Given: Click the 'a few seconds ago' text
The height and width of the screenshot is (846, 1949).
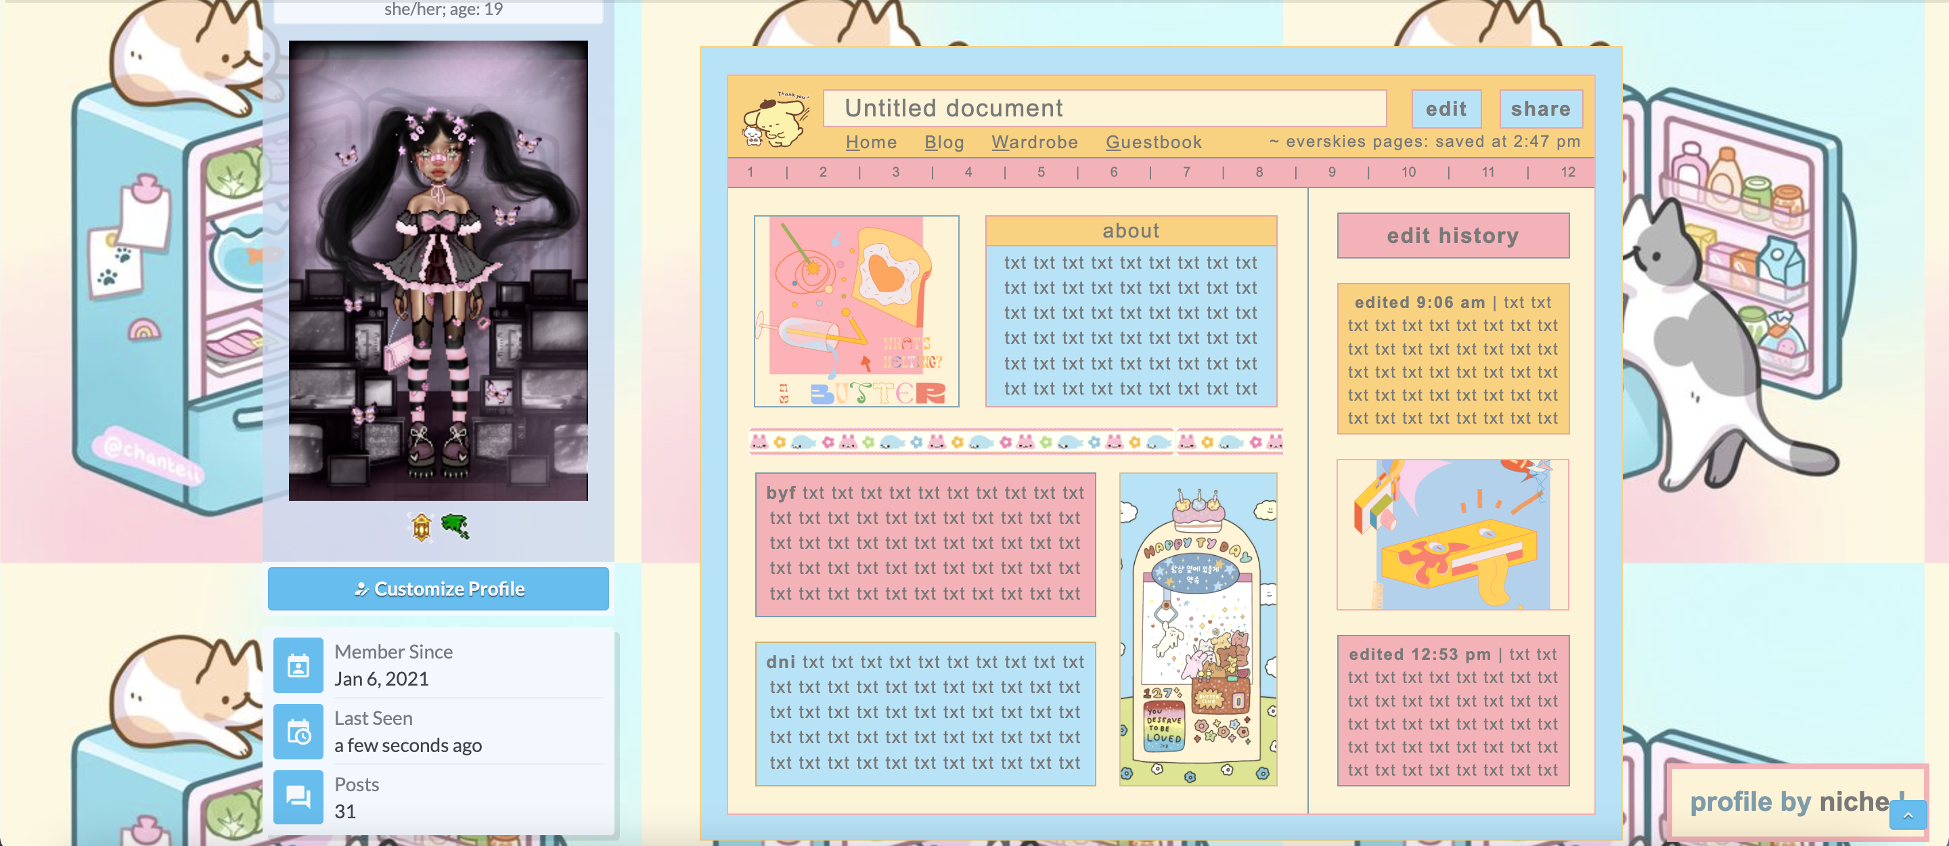Looking at the screenshot, I should [408, 745].
